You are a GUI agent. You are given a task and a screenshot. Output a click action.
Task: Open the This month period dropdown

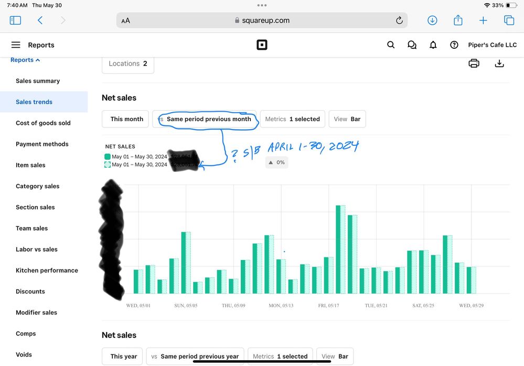[x=126, y=119]
